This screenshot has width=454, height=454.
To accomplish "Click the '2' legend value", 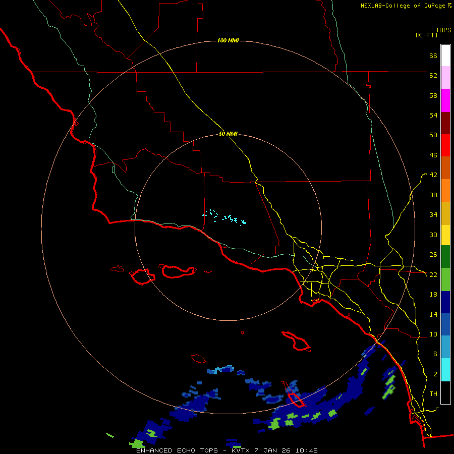I will point(435,374).
